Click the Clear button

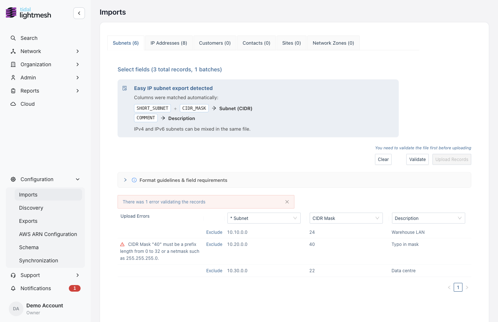tap(383, 160)
